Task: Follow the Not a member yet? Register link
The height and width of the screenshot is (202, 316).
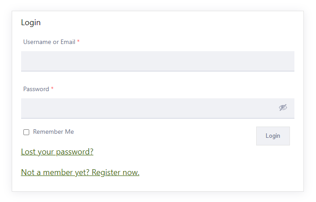Action: pos(80,172)
